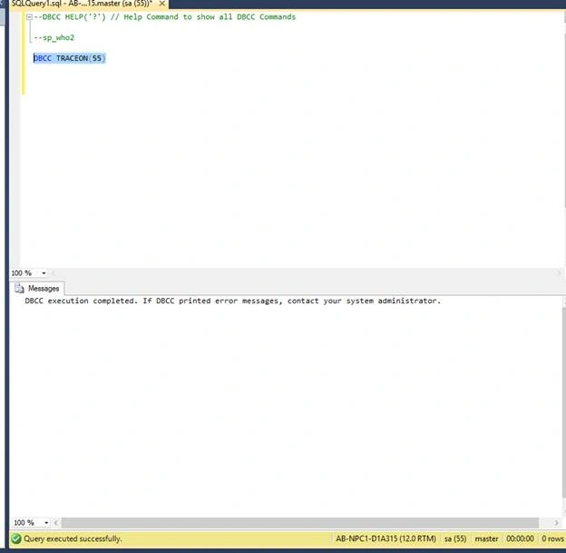The width and height of the screenshot is (566, 553).
Task: Click the master database status
Action: click(486, 538)
